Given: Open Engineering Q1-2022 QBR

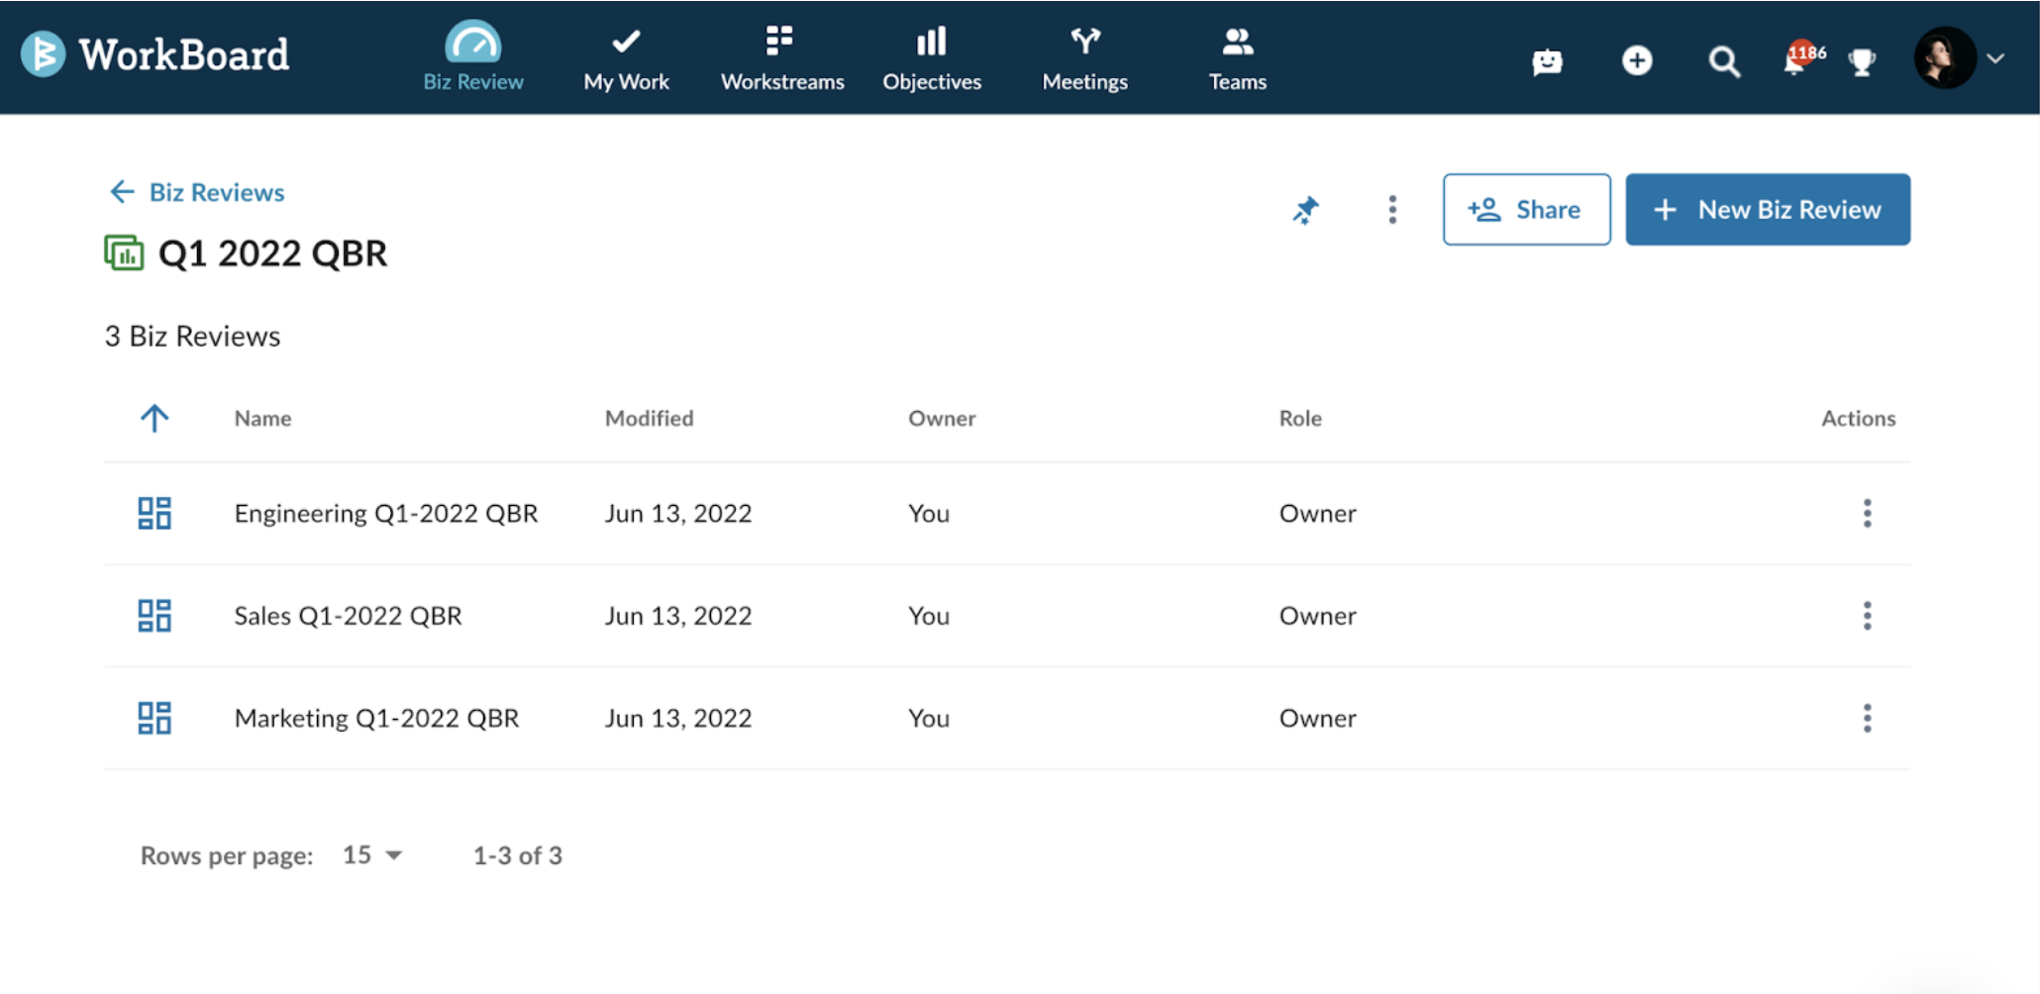Looking at the screenshot, I should pyautogui.click(x=386, y=513).
